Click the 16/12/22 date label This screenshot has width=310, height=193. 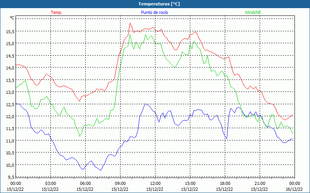[294, 189]
